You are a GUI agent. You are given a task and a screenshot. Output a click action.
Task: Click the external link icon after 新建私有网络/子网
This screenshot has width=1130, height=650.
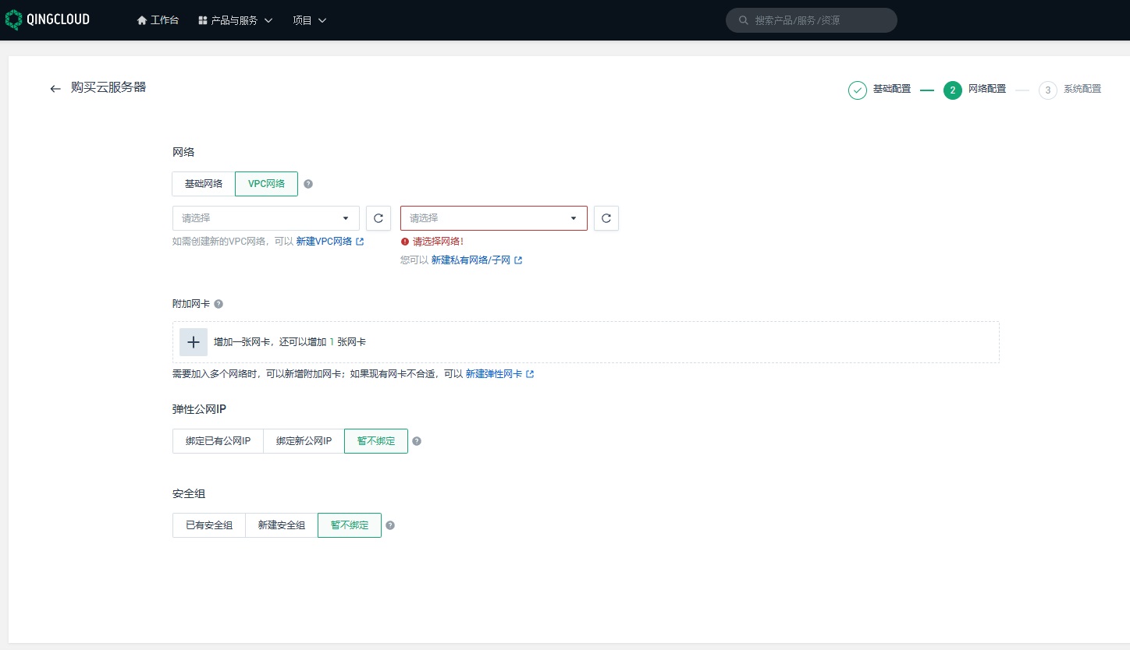517,260
